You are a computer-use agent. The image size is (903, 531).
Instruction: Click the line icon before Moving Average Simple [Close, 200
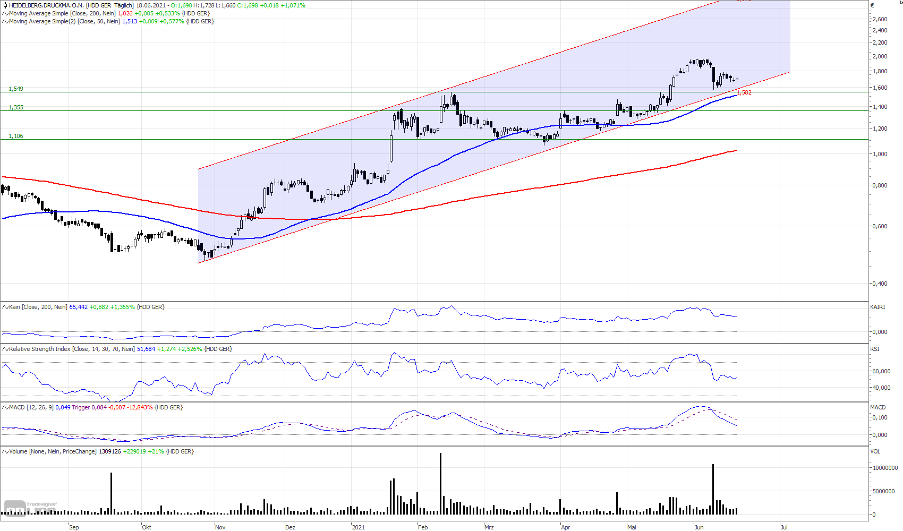click(5, 13)
